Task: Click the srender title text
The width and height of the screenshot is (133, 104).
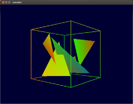Action: [17, 2]
